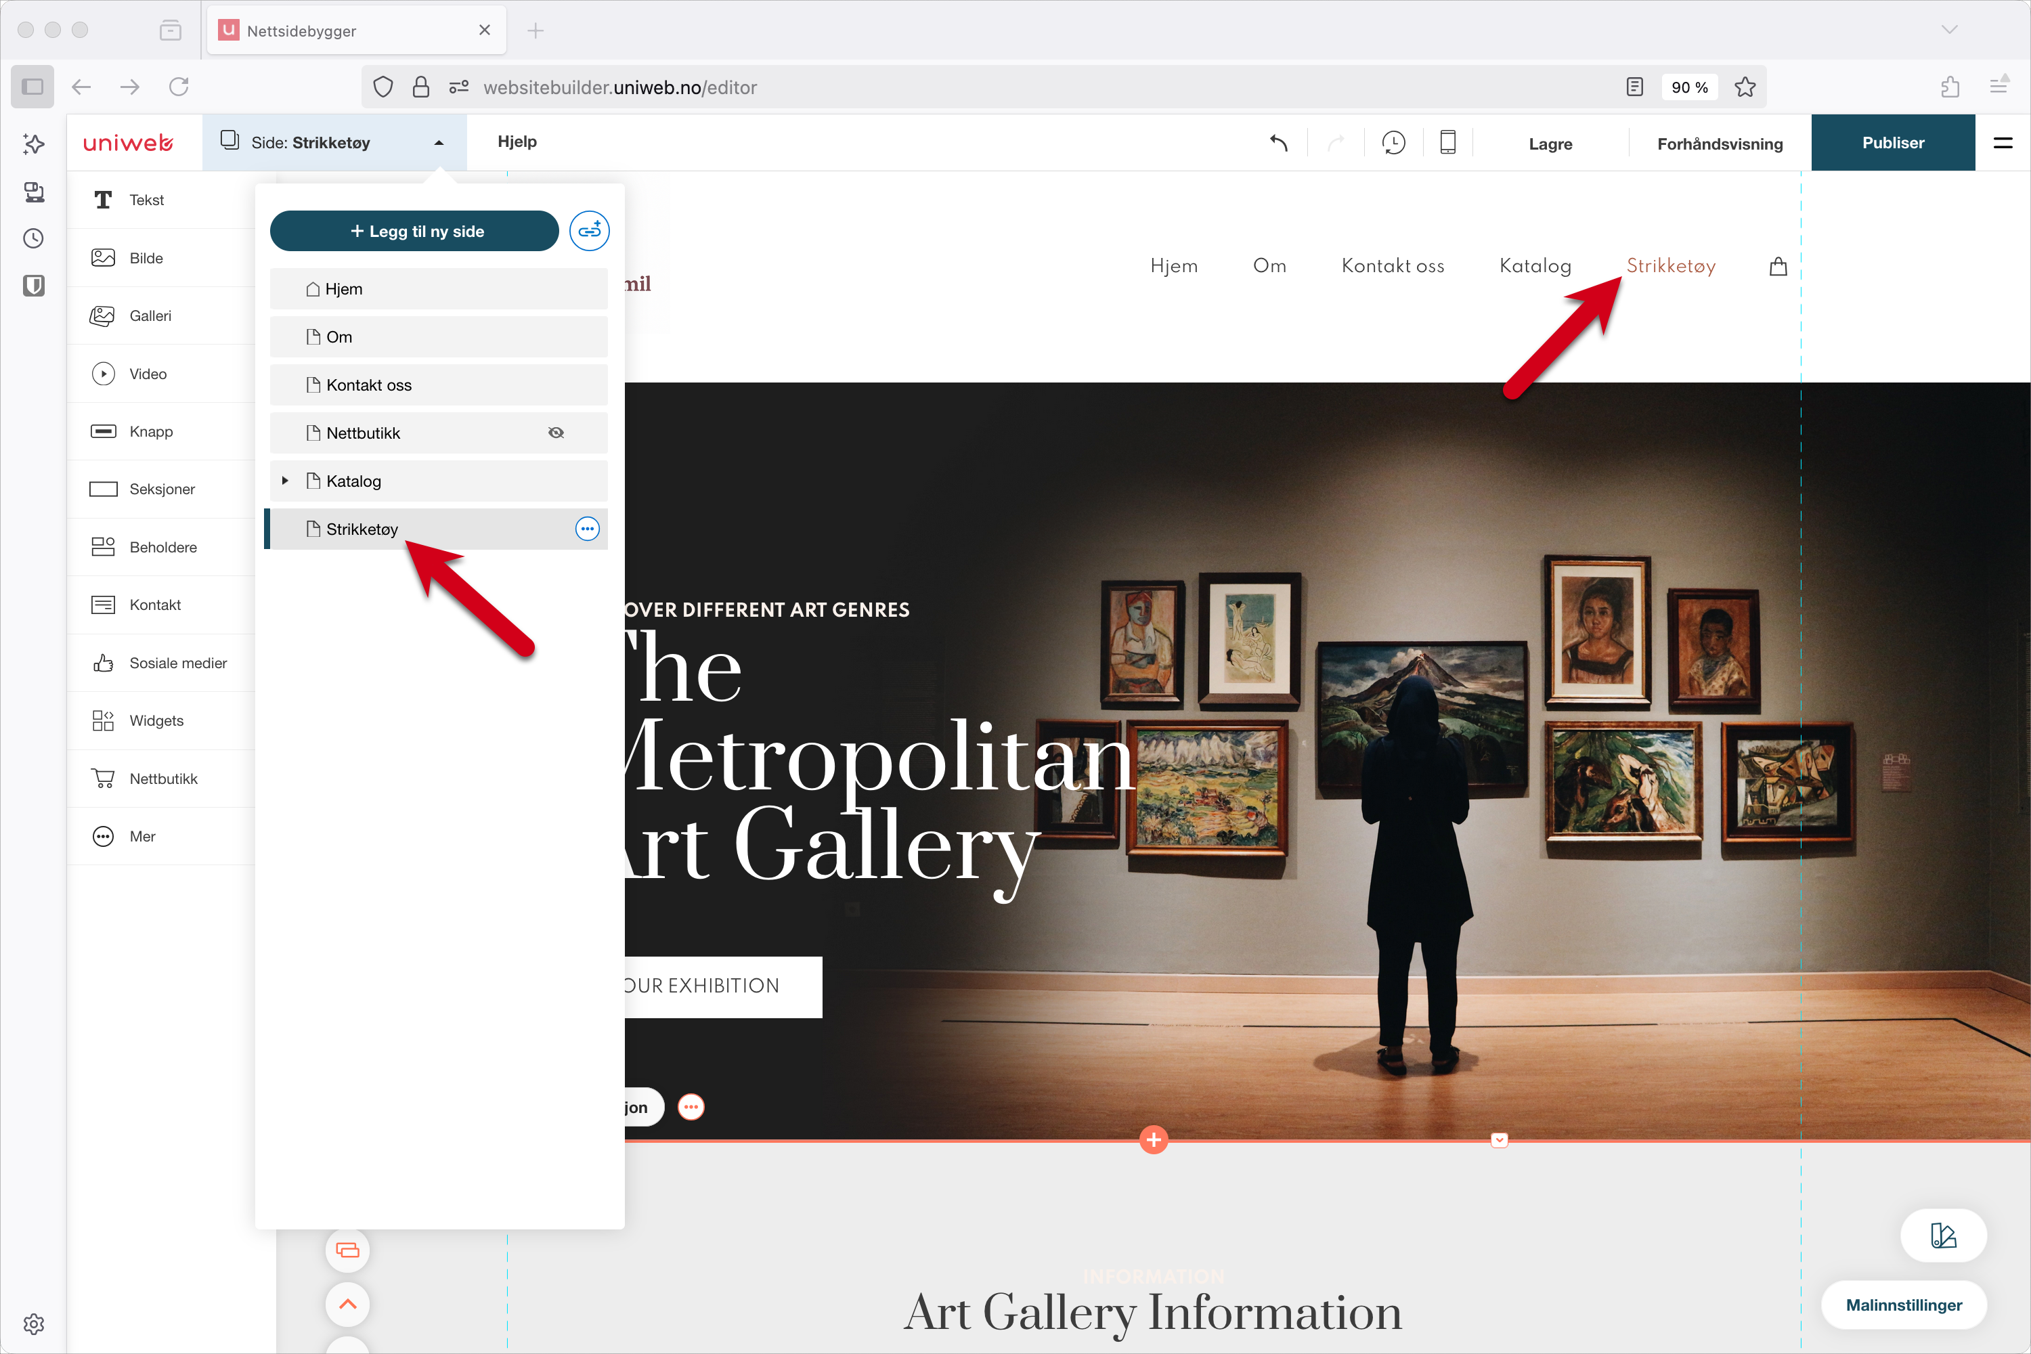Open the Tekst element tool

(162, 200)
